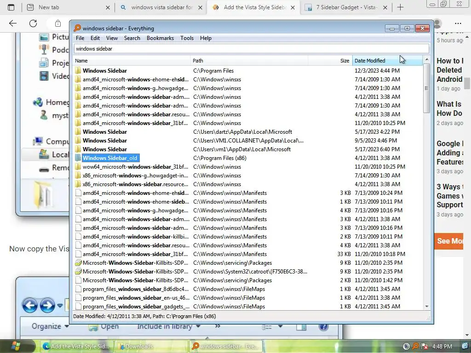Sort results by the Path column header

click(x=249, y=61)
